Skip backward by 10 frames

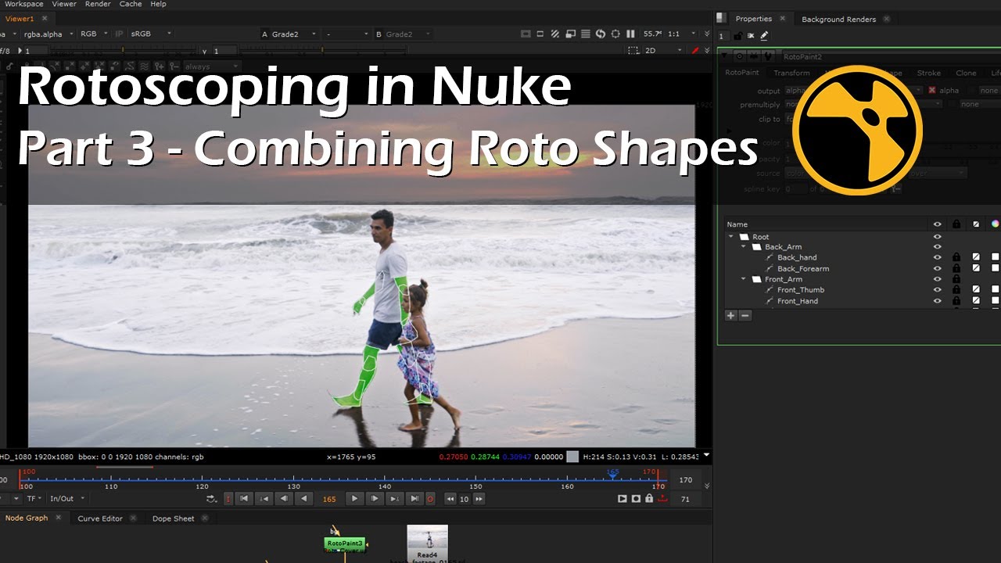tap(450, 499)
